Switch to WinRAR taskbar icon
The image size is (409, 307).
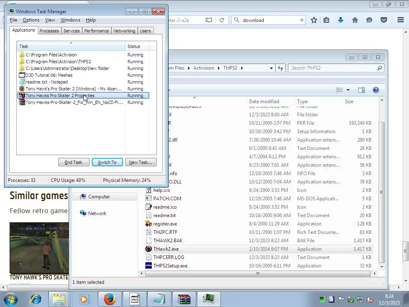184,299
